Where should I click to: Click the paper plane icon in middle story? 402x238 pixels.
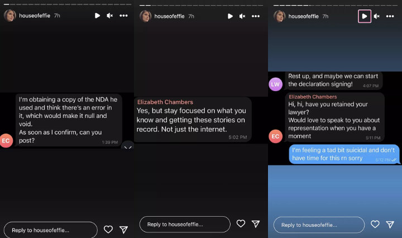coord(256,223)
